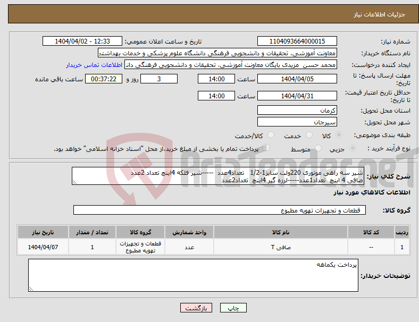Click the قطعات و تجهیزات تهویه مطبوع table cell
This screenshot has height=322, width=419.
tap(140, 247)
